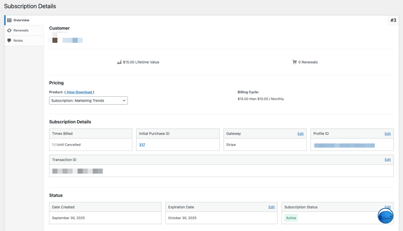Click the View Download link
This screenshot has width=403, height=231.
pos(79,92)
